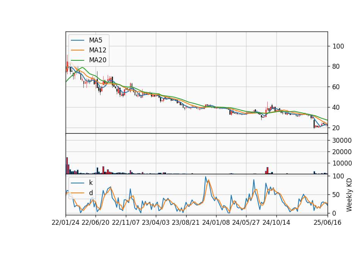The height and width of the screenshot is (262, 364).
Task: Click the green MA20 legend line sample
Action: [x=77, y=60]
